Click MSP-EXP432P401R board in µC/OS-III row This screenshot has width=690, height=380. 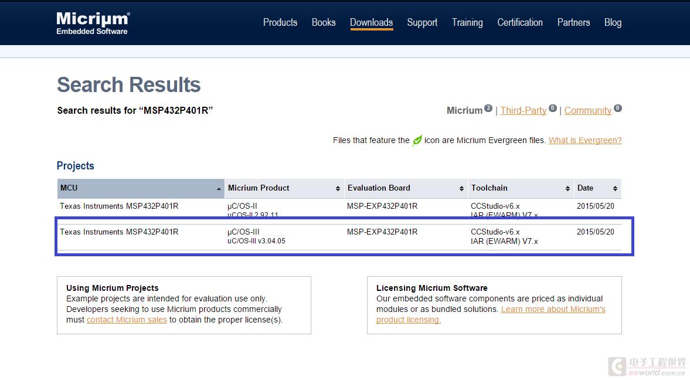(x=382, y=232)
